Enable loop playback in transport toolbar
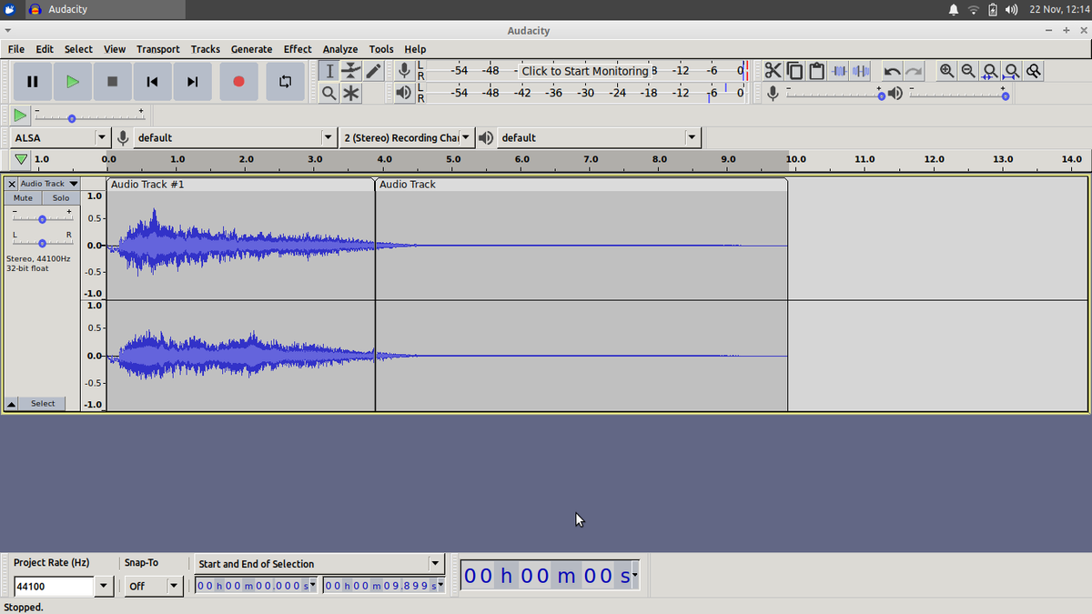Viewport: 1092px width, 614px height. pos(285,81)
